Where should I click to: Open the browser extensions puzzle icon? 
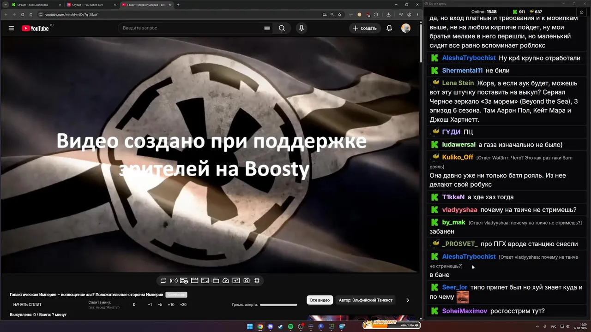(x=376, y=14)
